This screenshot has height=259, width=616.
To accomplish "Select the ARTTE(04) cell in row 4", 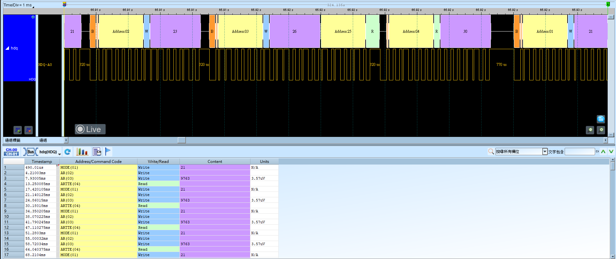I will coord(98,184).
